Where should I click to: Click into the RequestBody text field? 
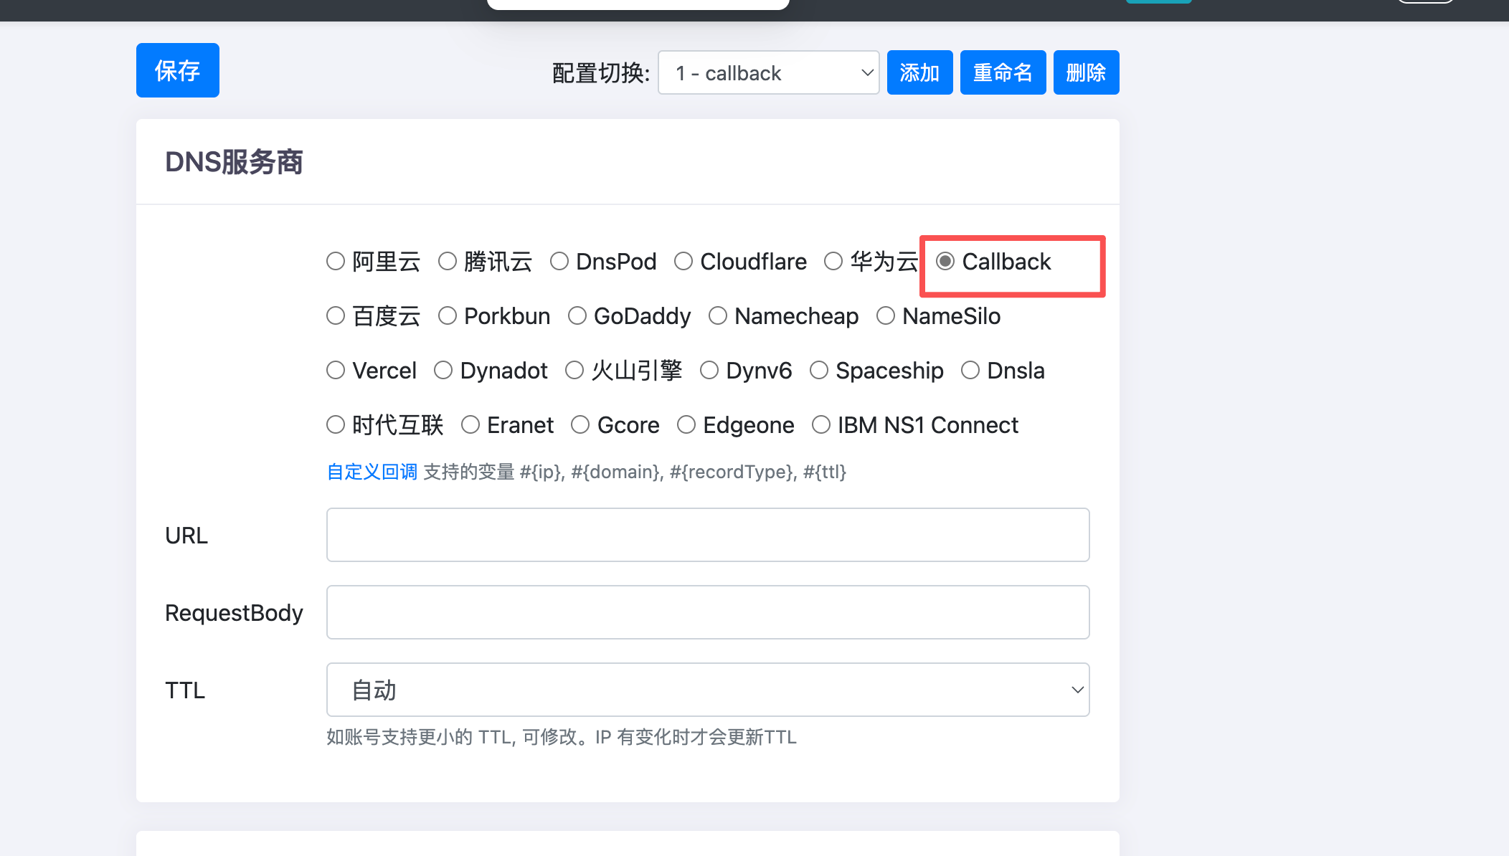point(707,612)
